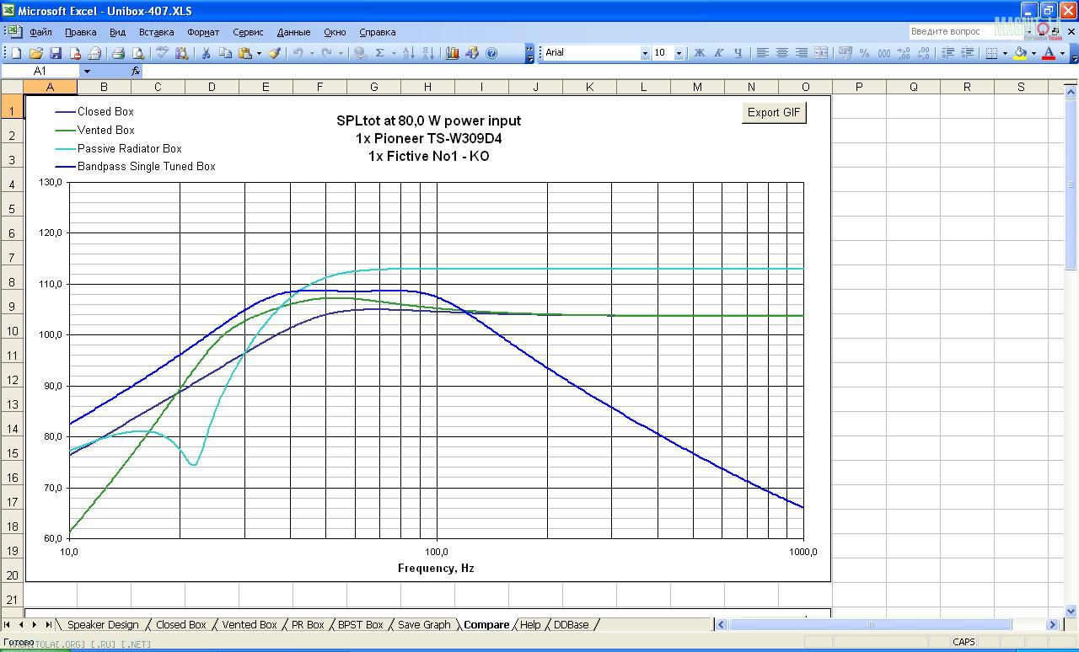Click the Open file folder icon

[x=36, y=53]
